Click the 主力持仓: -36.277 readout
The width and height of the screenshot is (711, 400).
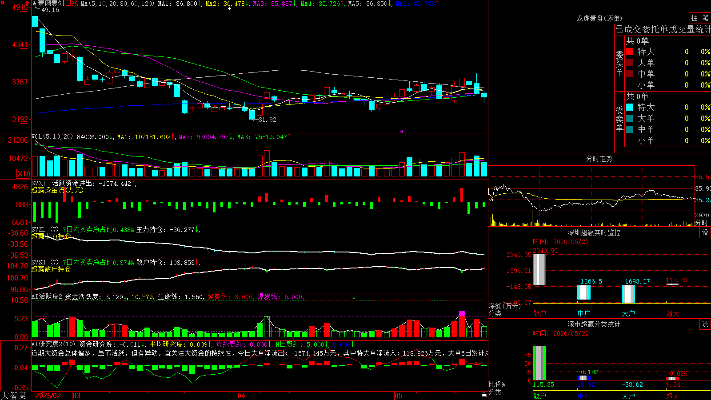tap(165, 230)
